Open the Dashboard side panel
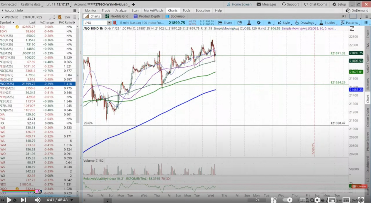Image resolution: width=371 pixels, height=203 pixels. pos(368,164)
